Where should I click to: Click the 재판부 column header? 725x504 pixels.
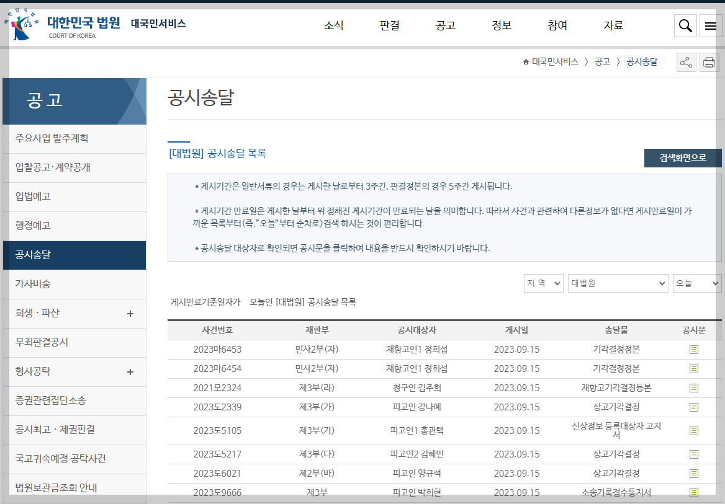point(317,330)
